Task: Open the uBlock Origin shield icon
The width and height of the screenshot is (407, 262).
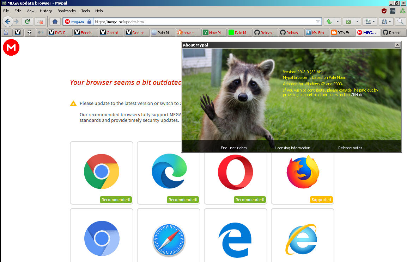Action: coord(384,11)
